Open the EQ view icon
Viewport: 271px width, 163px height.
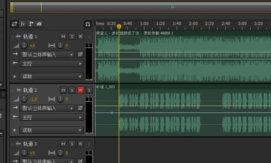coord(39,24)
